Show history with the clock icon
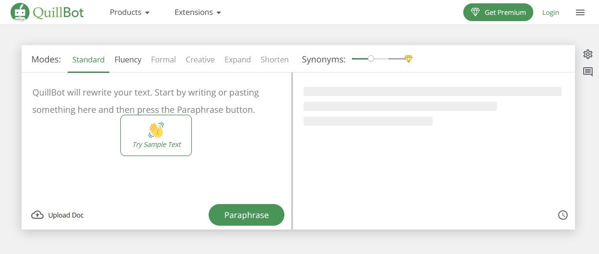The width and height of the screenshot is (599, 254). tap(563, 215)
